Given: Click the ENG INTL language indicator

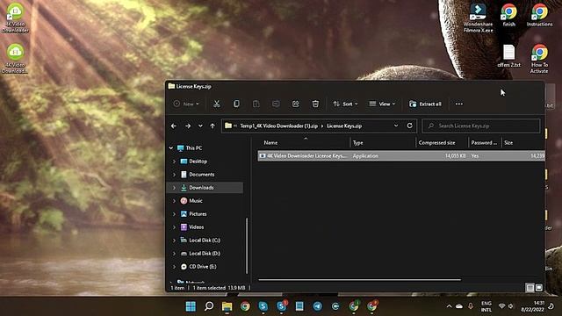Looking at the screenshot, I should (486, 306).
